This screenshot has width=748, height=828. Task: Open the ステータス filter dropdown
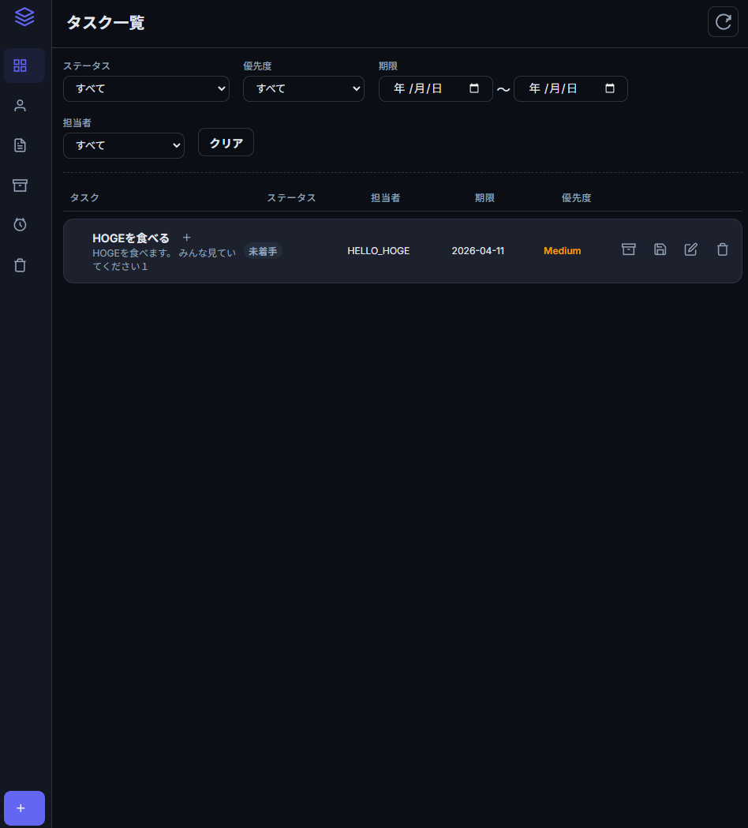146,88
